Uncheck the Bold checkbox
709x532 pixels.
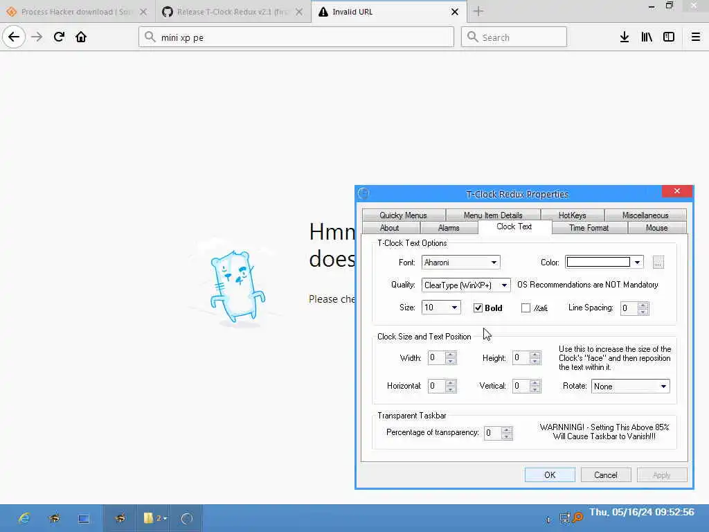point(478,308)
